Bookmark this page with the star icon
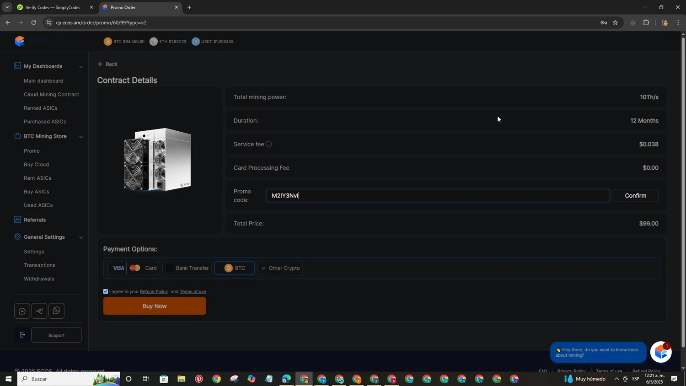Viewport: 686px width, 386px height. (615, 22)
